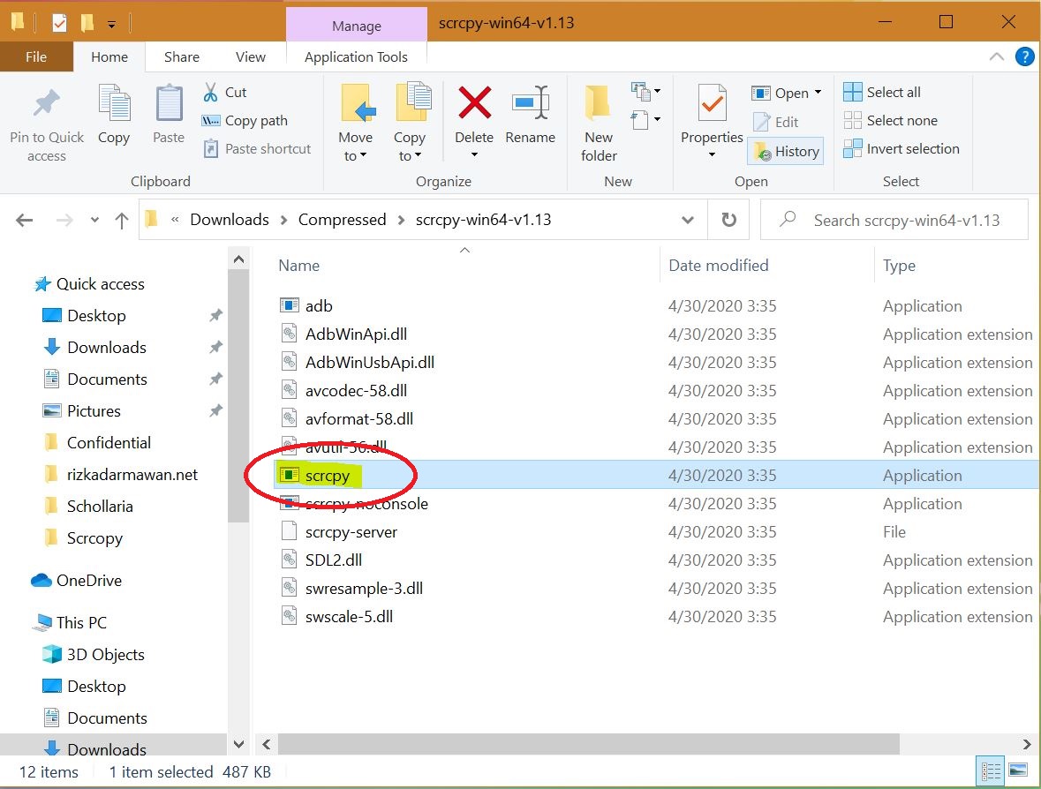The height and width of the screenshot is (789, 1041).
Task: Click the Edit ribbon button
Action: tap(777, 122)
